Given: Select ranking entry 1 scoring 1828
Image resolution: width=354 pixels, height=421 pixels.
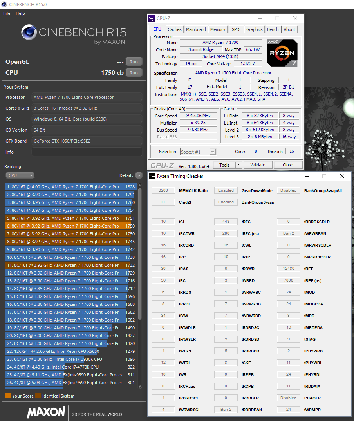Looking at the screenshot, I should point(71,187).
